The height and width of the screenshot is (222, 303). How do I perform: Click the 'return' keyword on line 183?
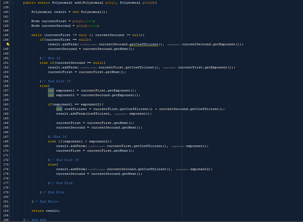(38, 211)
